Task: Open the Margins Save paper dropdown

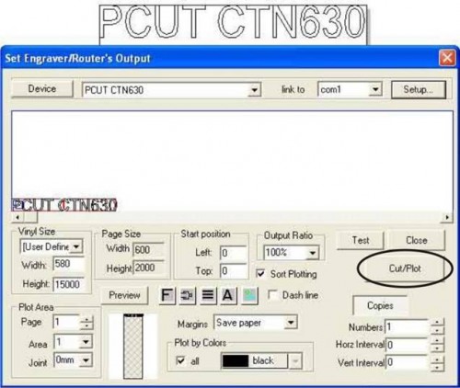Action: click(x=291, y=323)
